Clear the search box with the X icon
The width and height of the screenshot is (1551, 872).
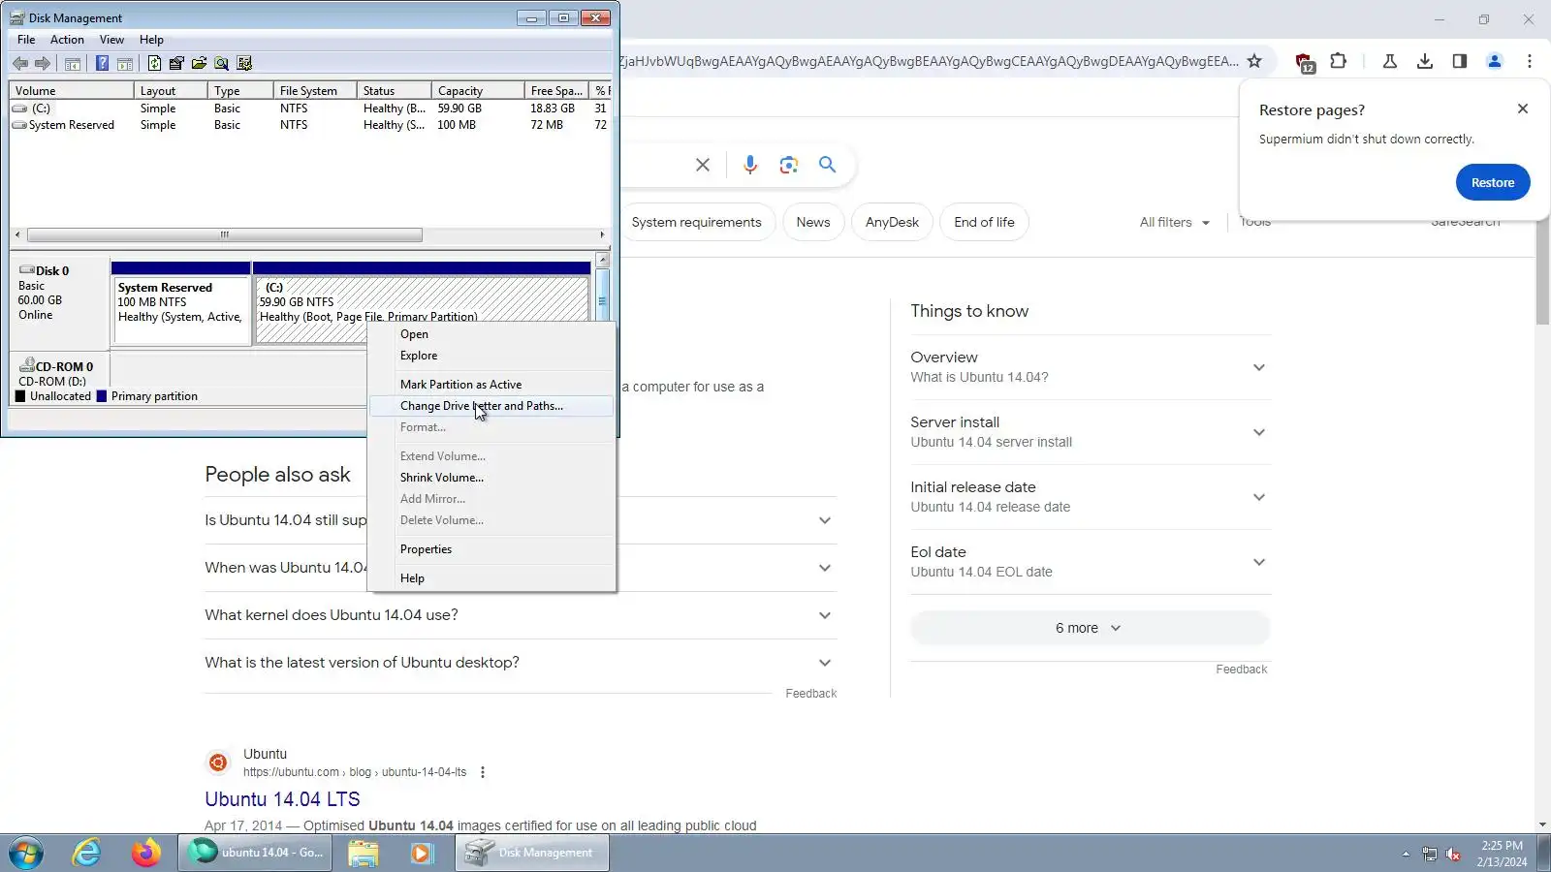(703, 165)
